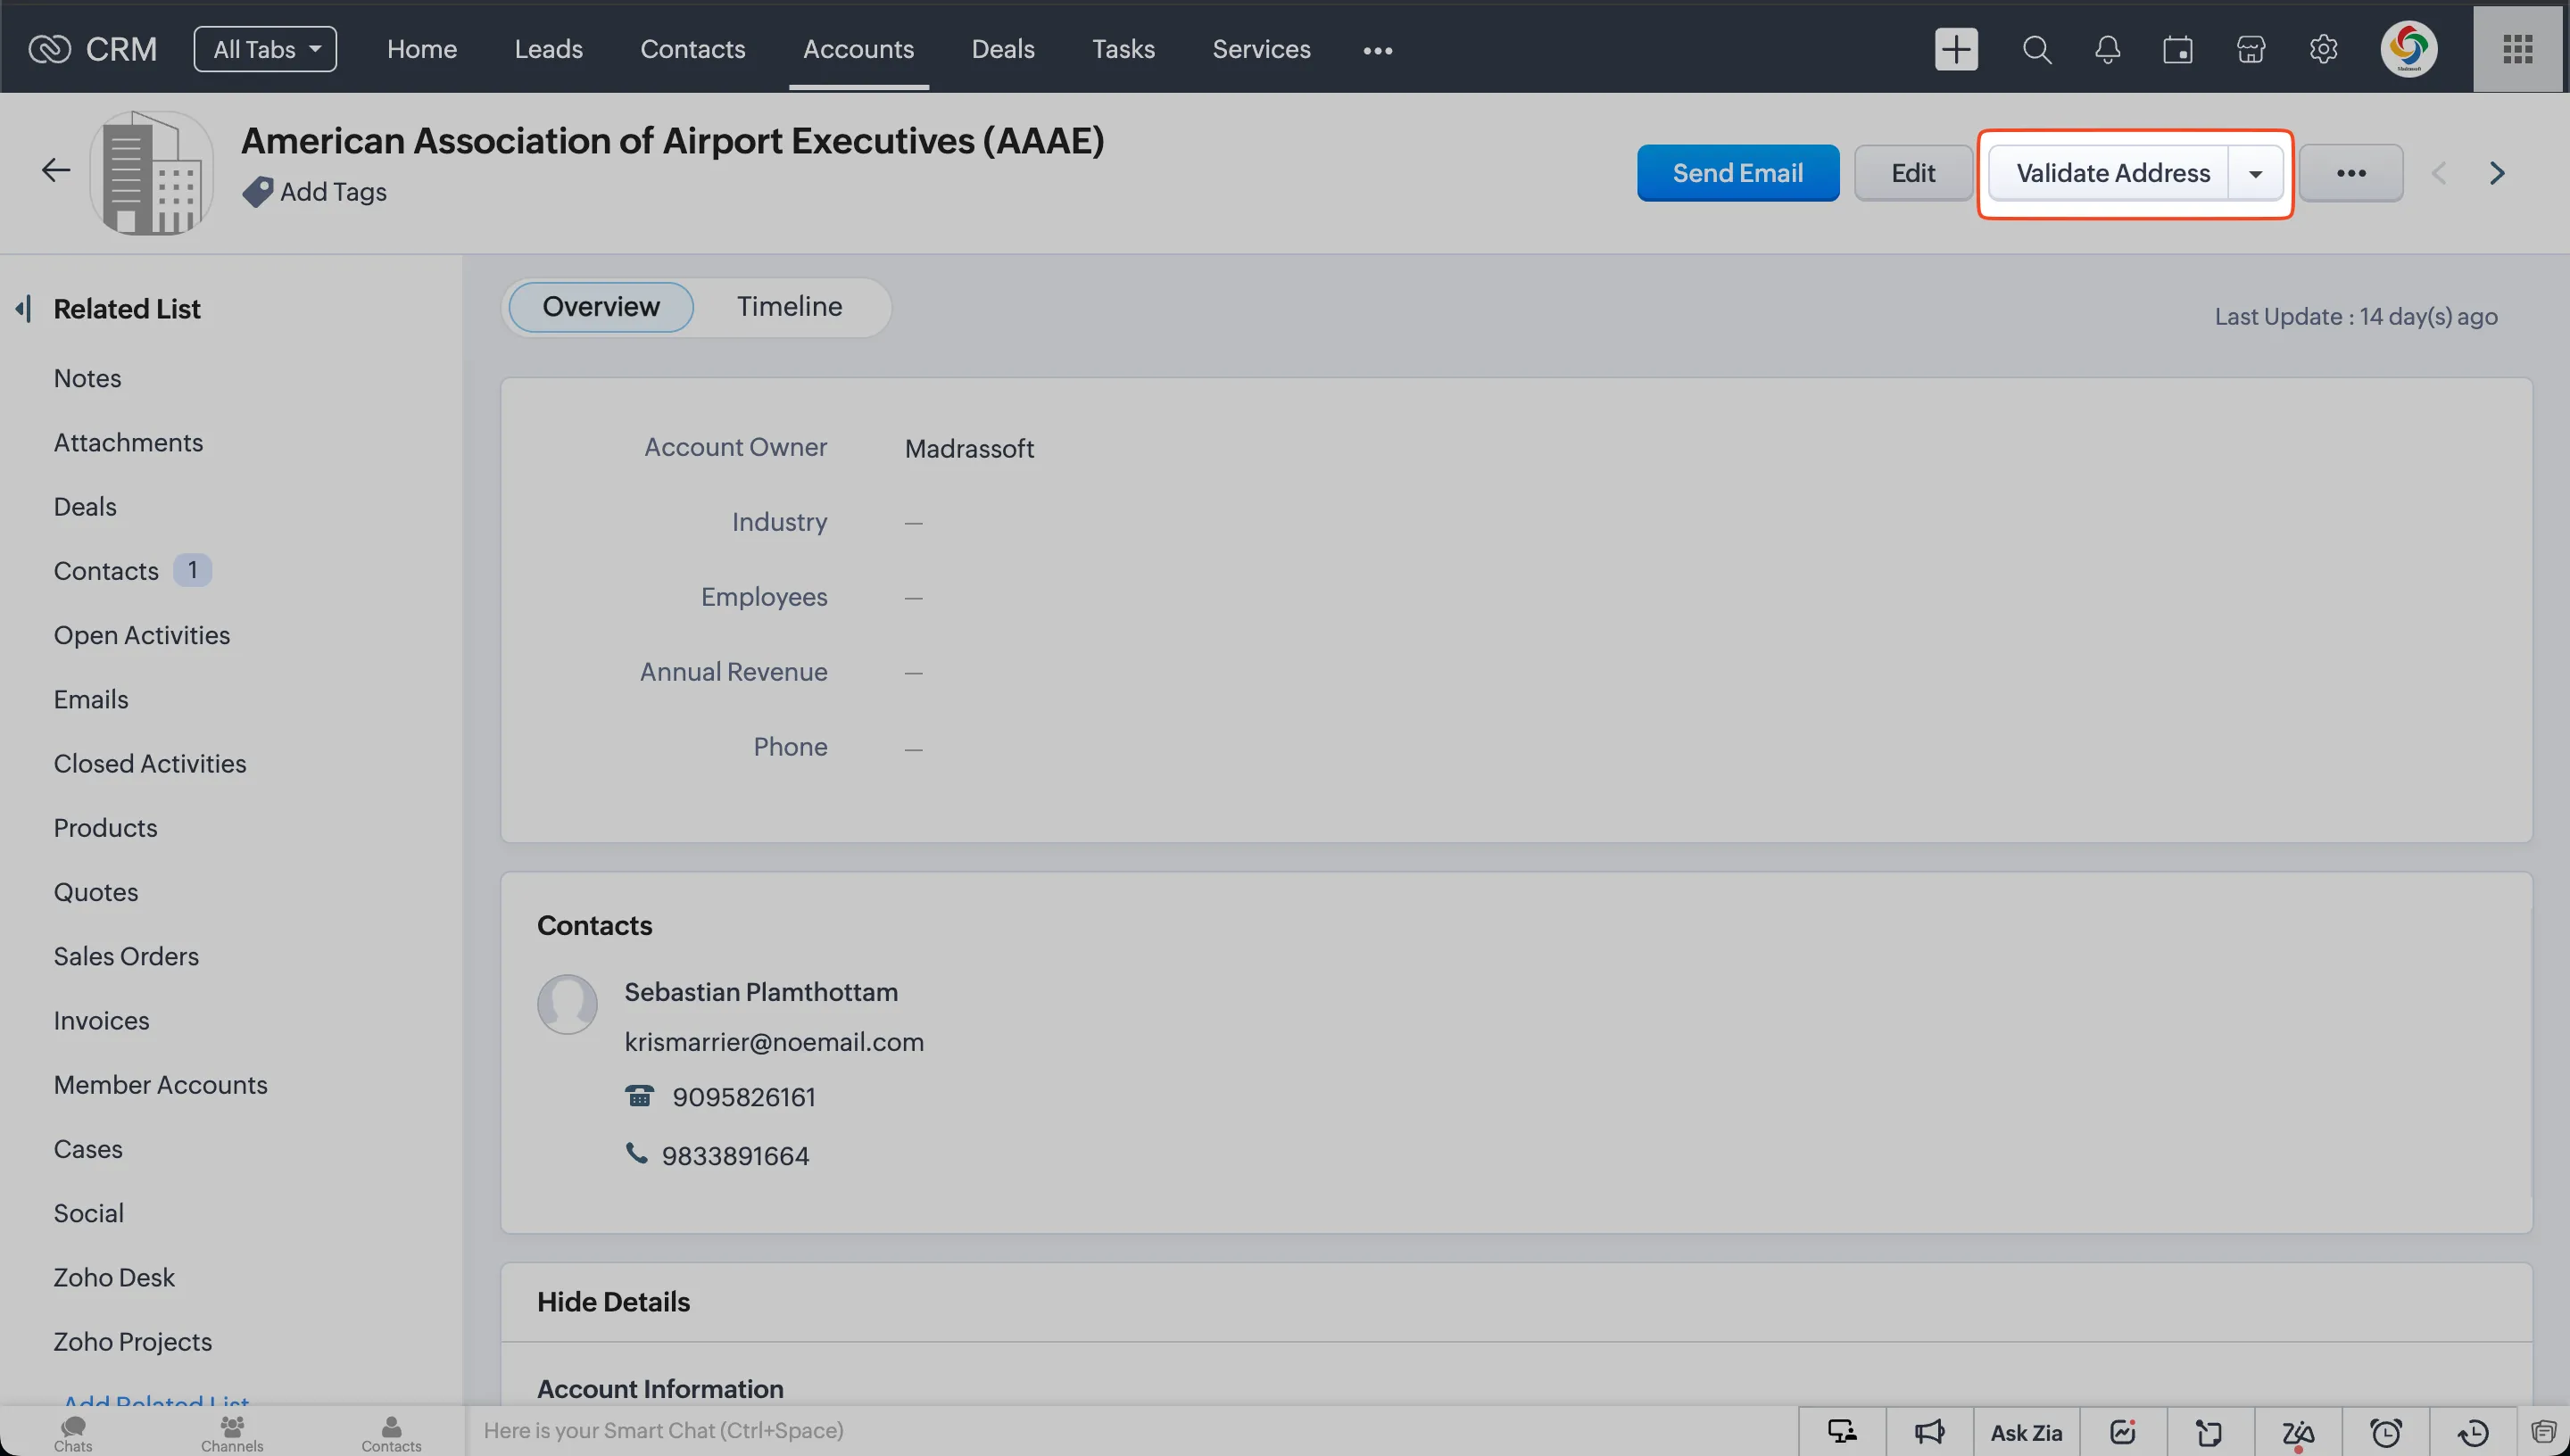The height and width of the screenshot is (1456, 2570).
Task: Click the mobile phone icon beside 9833891664
Action: point(636,1153)
